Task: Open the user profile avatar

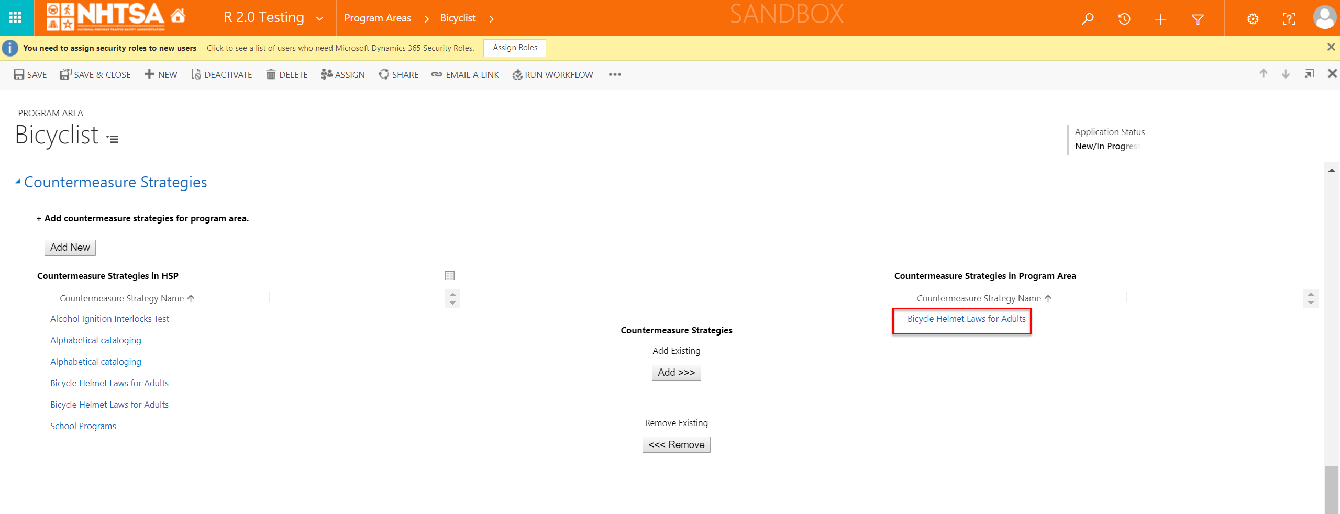Action: 1325,17
